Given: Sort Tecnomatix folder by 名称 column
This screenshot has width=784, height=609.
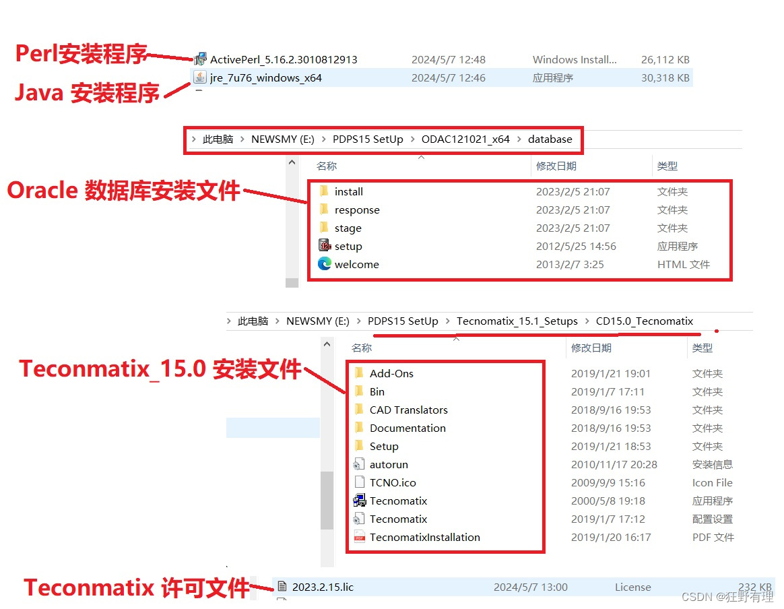Looking at the screenshot, I should [x=362, y=348].
